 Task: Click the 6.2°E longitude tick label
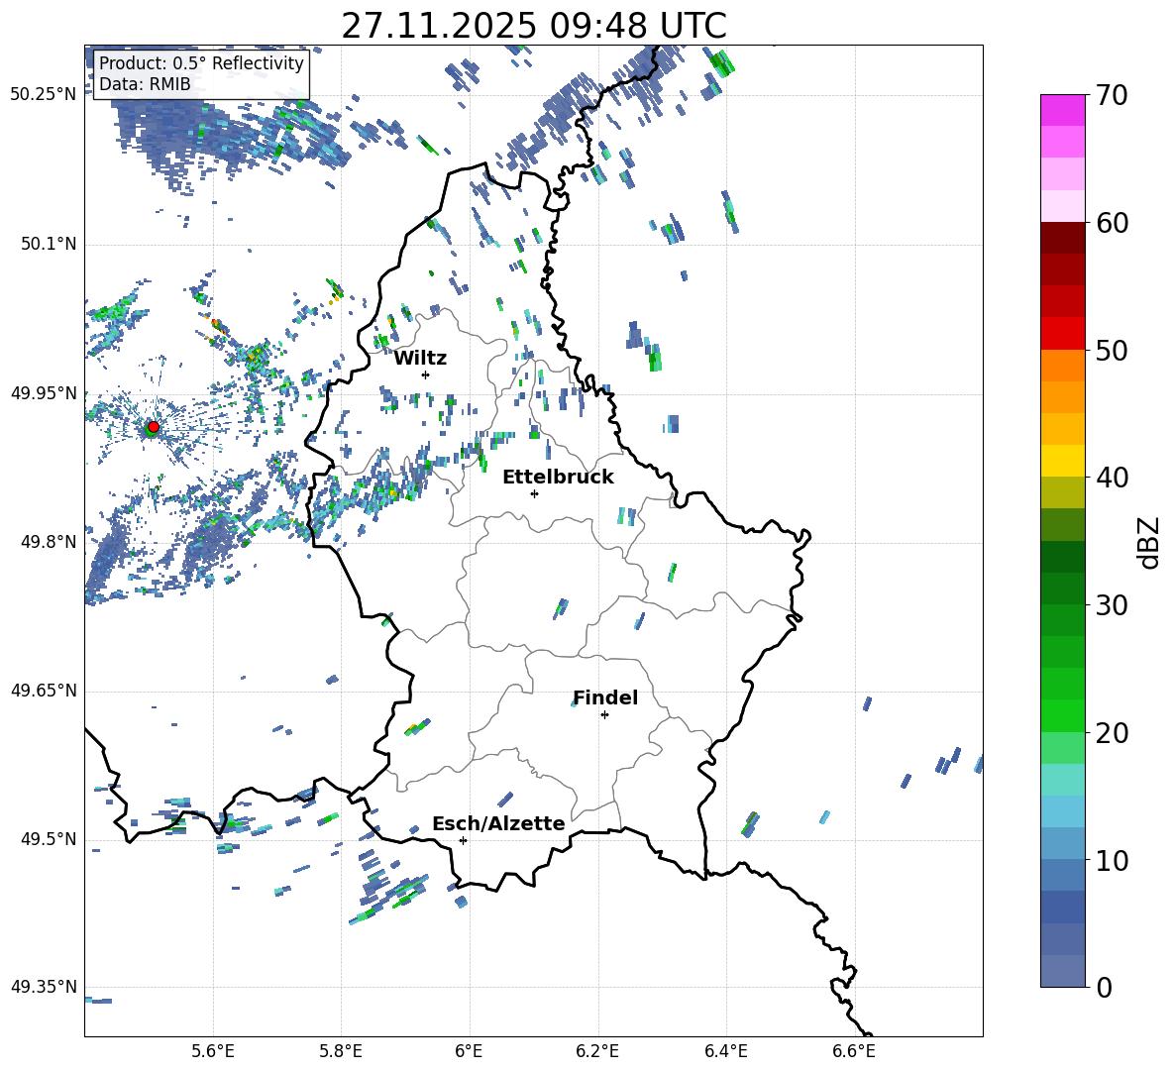(597, 1050)
